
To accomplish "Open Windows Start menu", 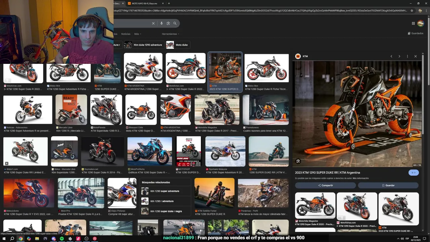I will (x=4, y=239).
